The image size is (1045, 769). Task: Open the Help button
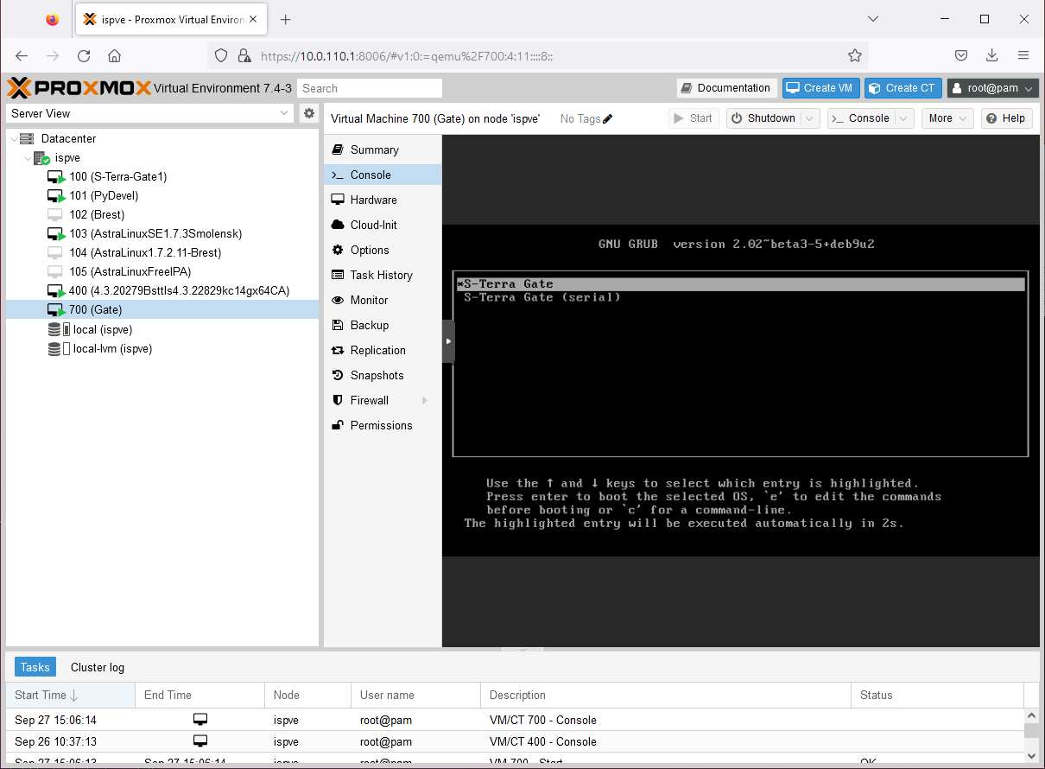pos(1006,118)
